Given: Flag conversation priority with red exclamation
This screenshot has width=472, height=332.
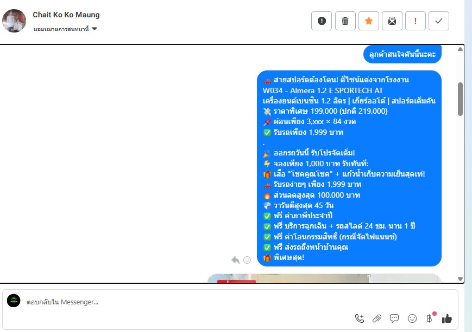Looking at the screenshot, I should coord(416,21).
